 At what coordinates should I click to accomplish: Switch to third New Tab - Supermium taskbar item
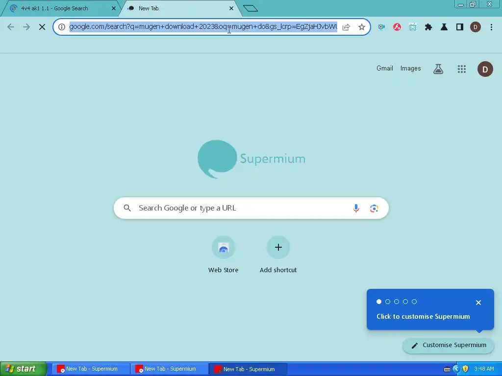[248, 369]
